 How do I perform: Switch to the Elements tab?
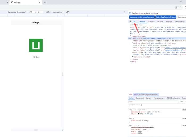coord(142,22)
